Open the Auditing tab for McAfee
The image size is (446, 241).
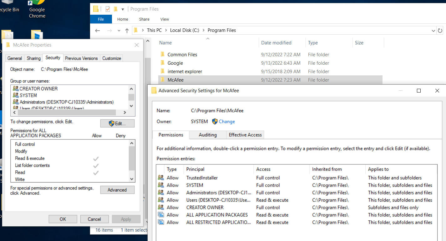click(207, 135)
